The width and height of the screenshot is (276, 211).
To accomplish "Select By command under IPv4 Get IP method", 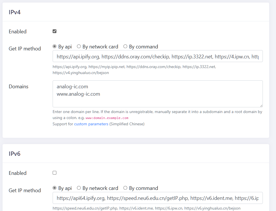I will point(125,46).
